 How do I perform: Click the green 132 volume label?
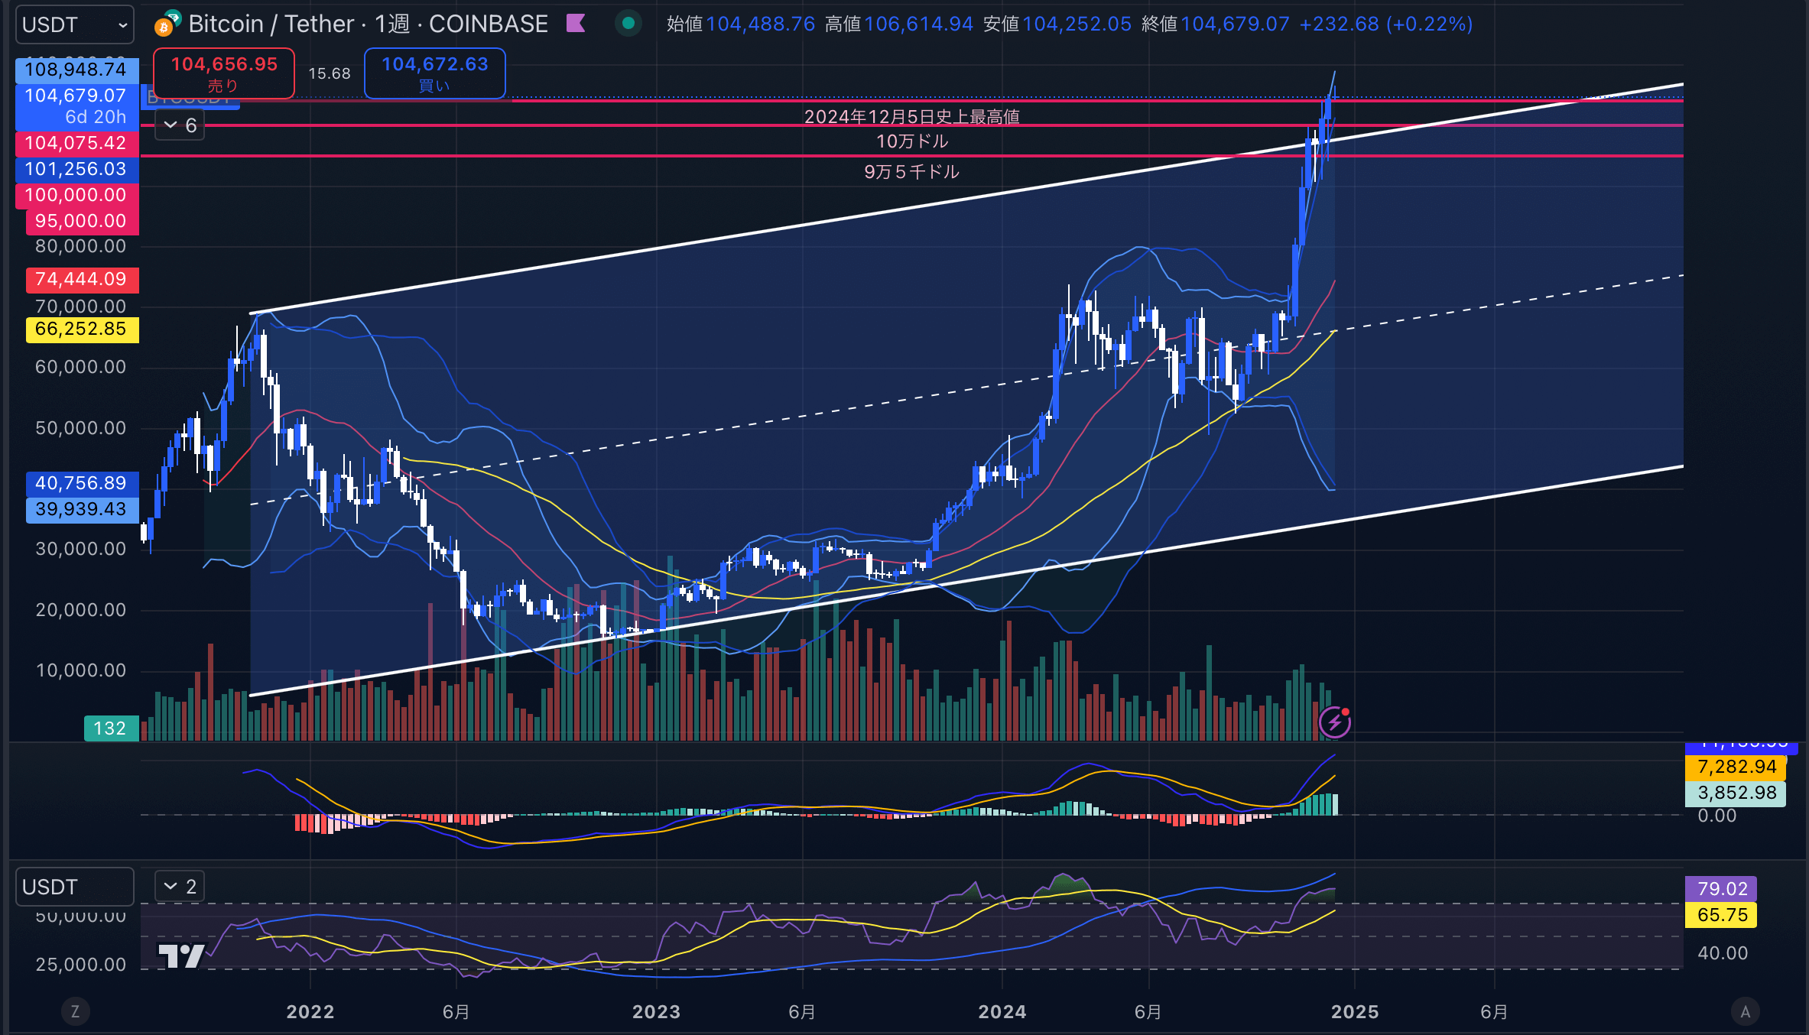[x=112, y=728]
